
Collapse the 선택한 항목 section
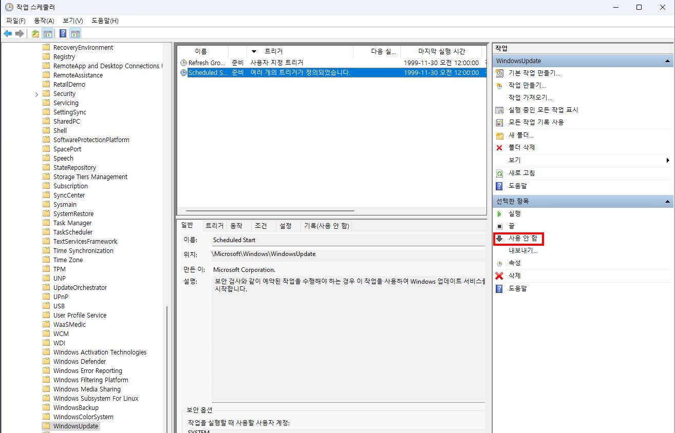[x=667, y=202]
